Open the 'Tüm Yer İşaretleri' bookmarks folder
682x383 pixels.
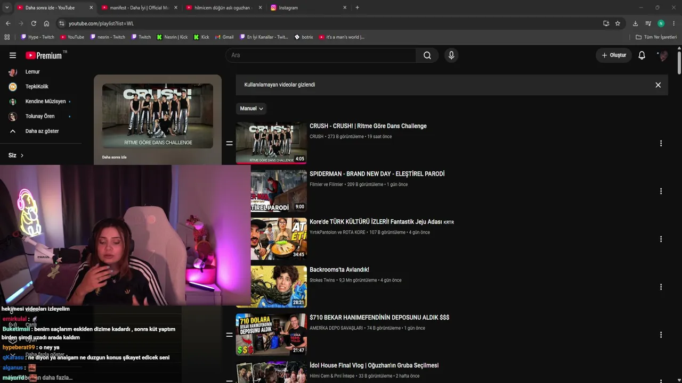tap(656, 37)
